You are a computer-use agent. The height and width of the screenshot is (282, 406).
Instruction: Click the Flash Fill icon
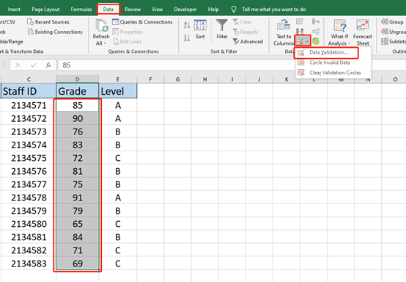point(300,21)
